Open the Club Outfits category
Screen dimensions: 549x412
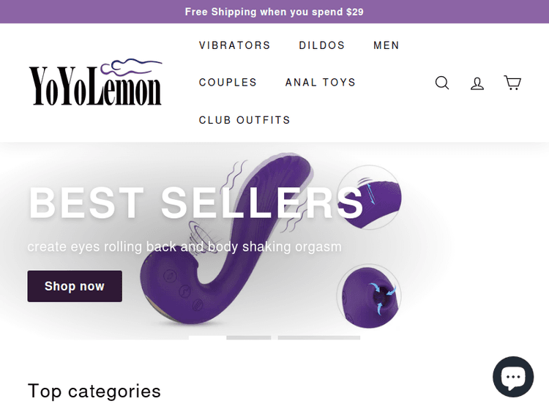click(x=244, y=120)
